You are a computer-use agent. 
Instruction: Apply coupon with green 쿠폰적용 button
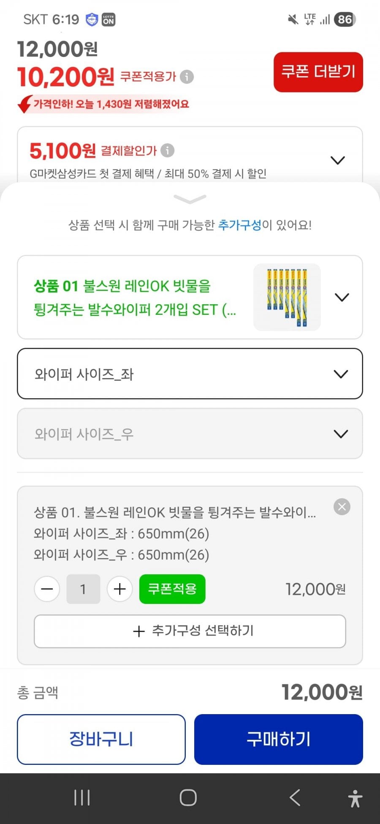pos(172,589)
